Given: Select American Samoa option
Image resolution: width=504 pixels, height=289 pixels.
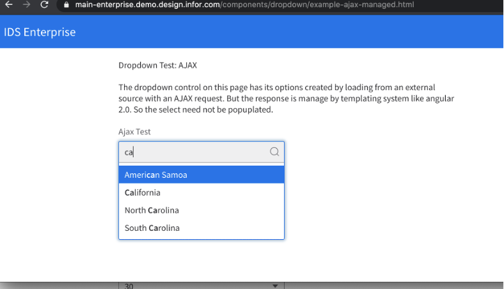Looking at the screenshot, I should click(x=201, y=175).
